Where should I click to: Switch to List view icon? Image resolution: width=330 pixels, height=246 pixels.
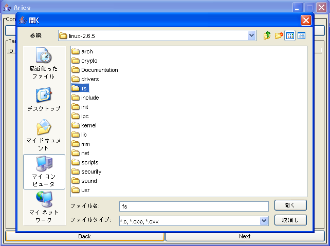(290, 36)
